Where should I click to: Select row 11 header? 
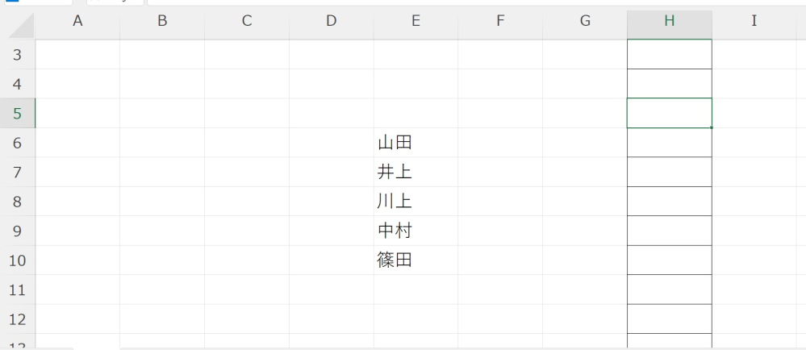18,290
